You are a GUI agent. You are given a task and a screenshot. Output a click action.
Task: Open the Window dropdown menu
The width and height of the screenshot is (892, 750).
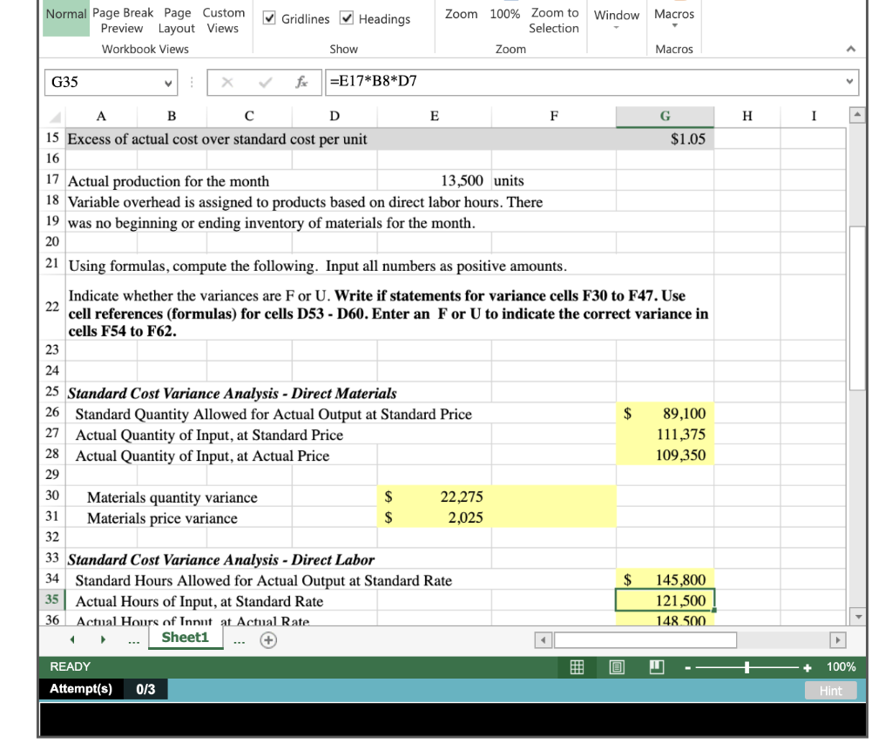616,20
